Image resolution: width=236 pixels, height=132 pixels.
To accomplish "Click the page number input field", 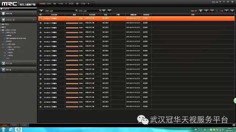I will (x=217, y=11).
